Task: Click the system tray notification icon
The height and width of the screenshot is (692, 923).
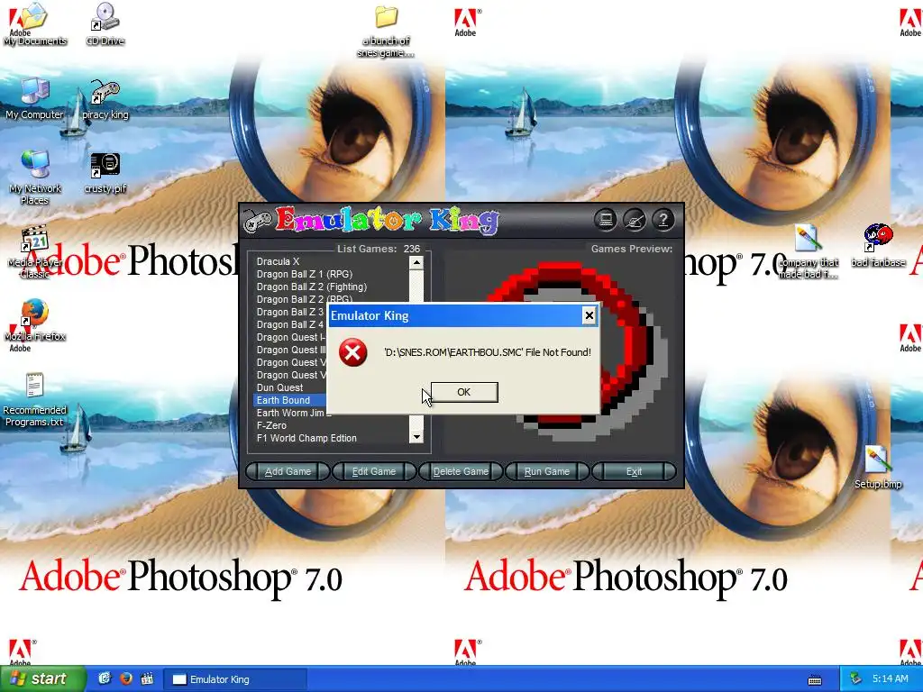Action: point(855,679)
